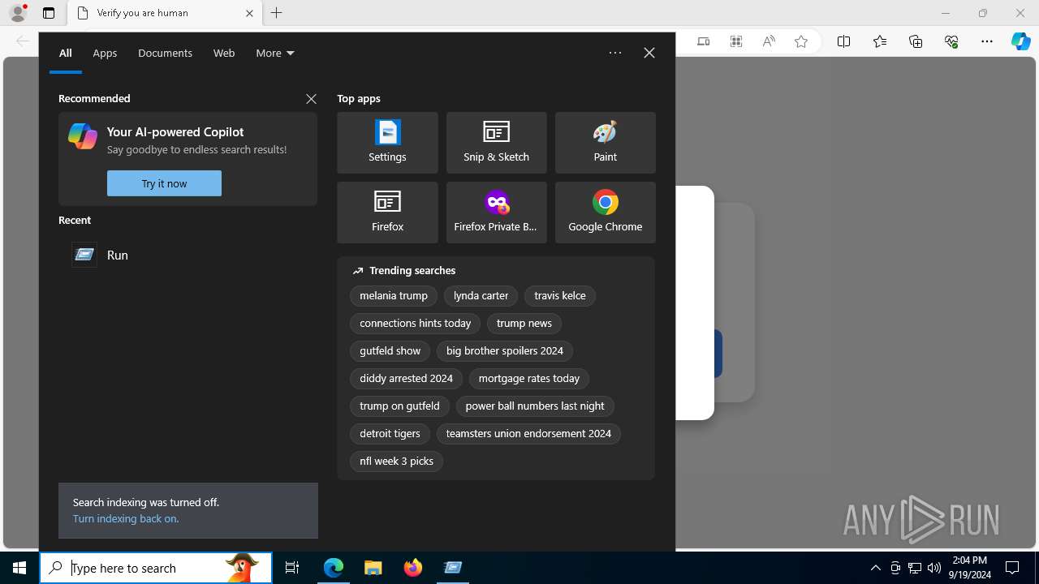Open Firefox from the taskbar
Viewport: 1039px width, 584px height.
[x=413, y=568]
